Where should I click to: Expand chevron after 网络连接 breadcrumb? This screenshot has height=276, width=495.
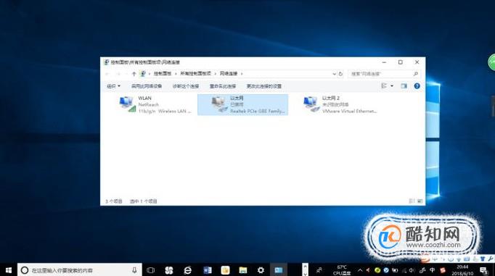pyautogui.click(x=242, y=74)
